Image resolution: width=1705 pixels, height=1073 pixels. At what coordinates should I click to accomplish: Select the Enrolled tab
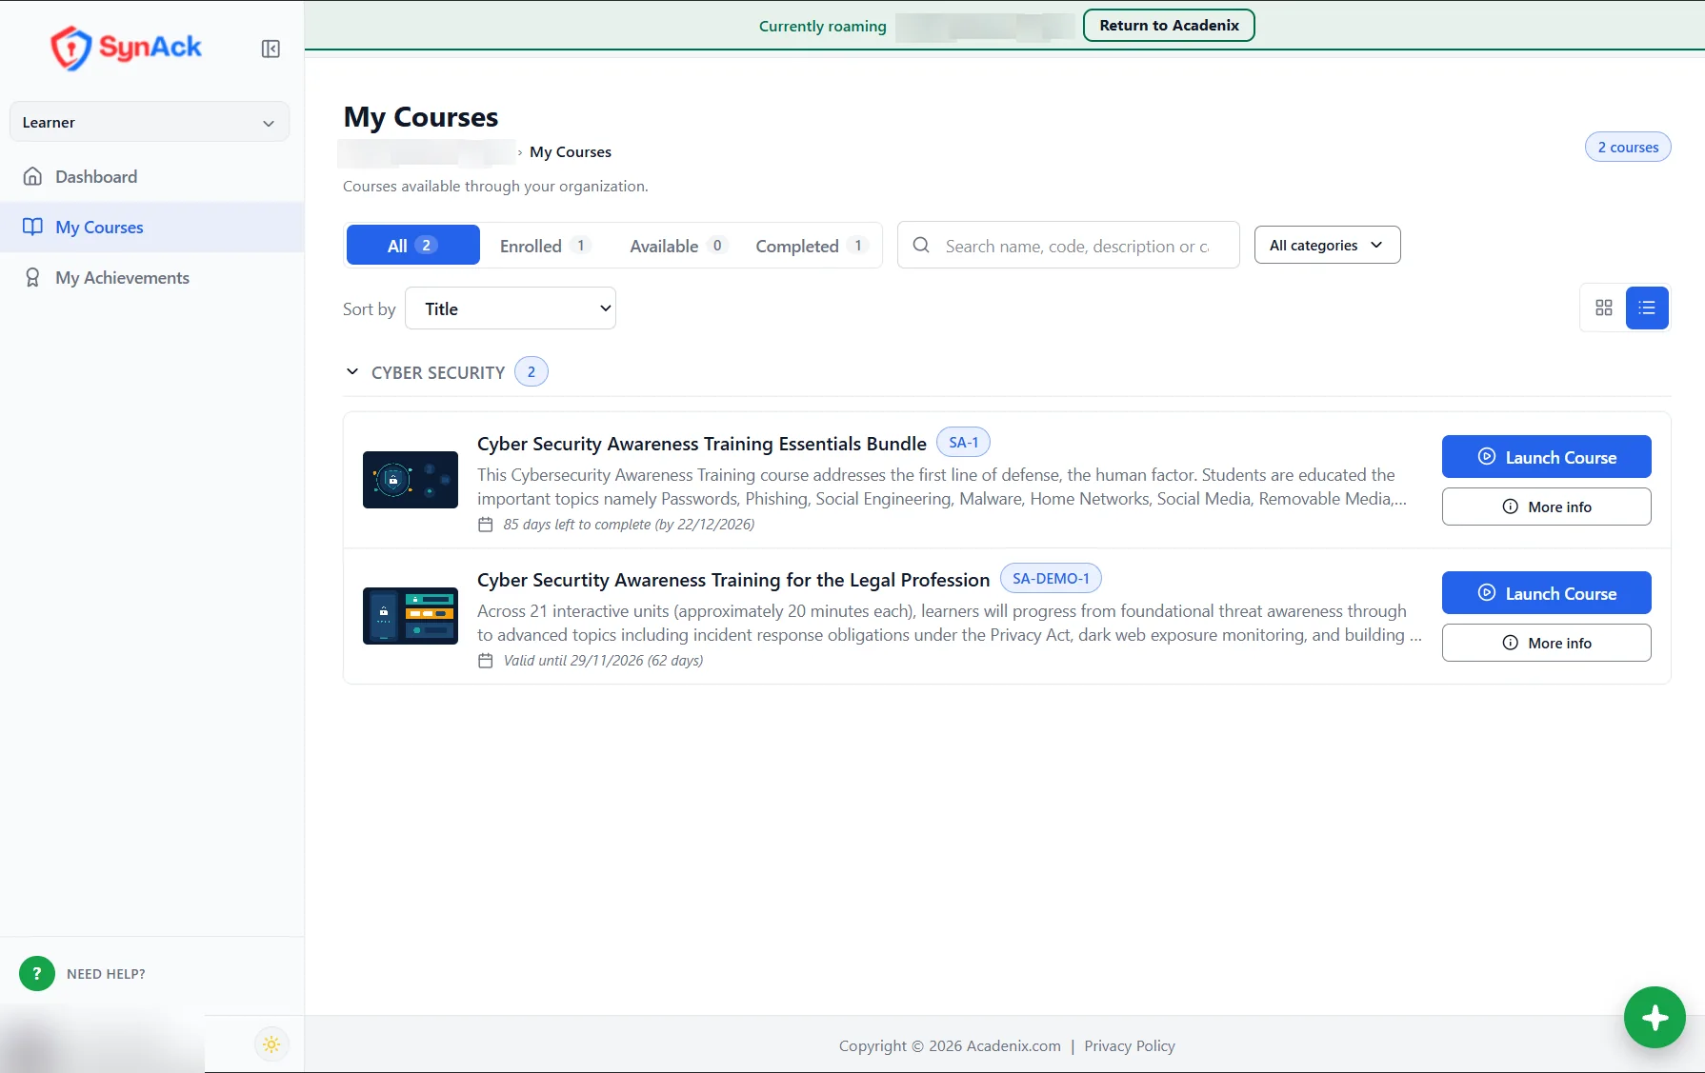pos(545,246)
